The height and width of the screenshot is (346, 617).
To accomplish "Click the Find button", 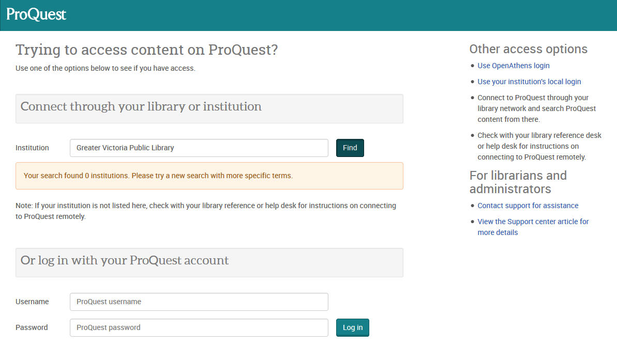I will coord(350,148).
